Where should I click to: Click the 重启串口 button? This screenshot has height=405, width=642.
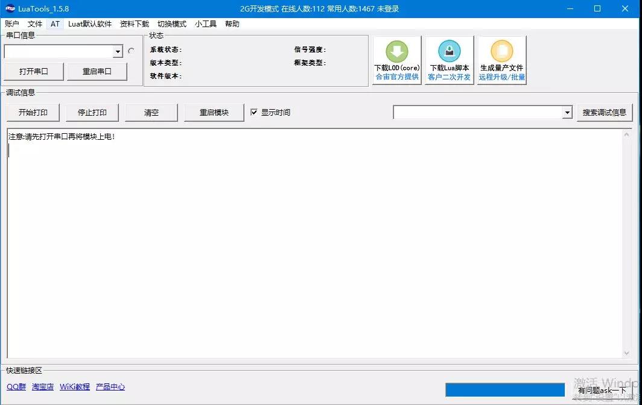(x=97, y=72)
